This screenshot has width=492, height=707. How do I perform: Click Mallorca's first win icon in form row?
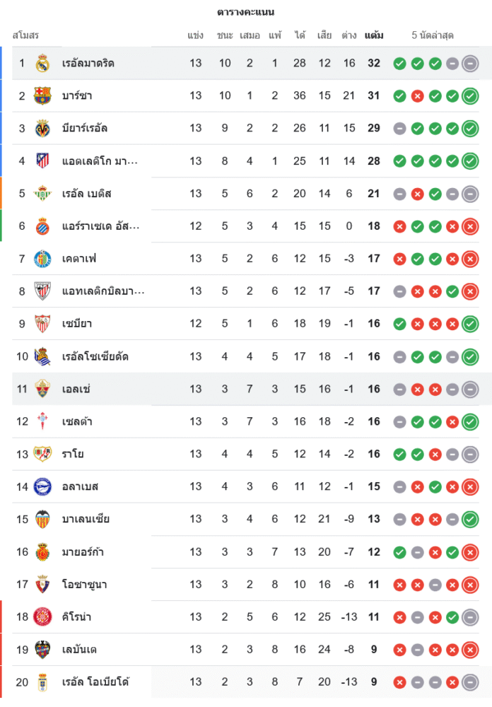click(x=399, y=551)
